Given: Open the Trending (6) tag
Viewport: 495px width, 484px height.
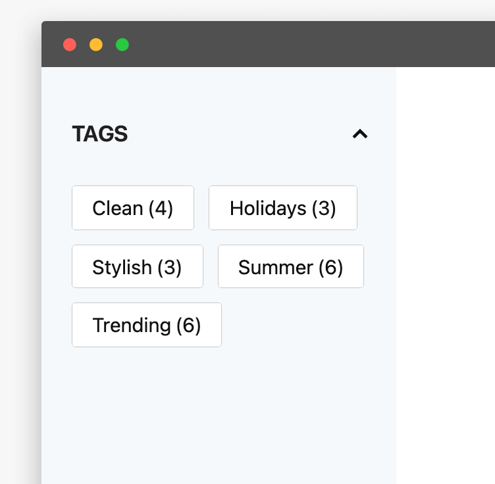Looking at the screenshot, I should coord(146,324).
